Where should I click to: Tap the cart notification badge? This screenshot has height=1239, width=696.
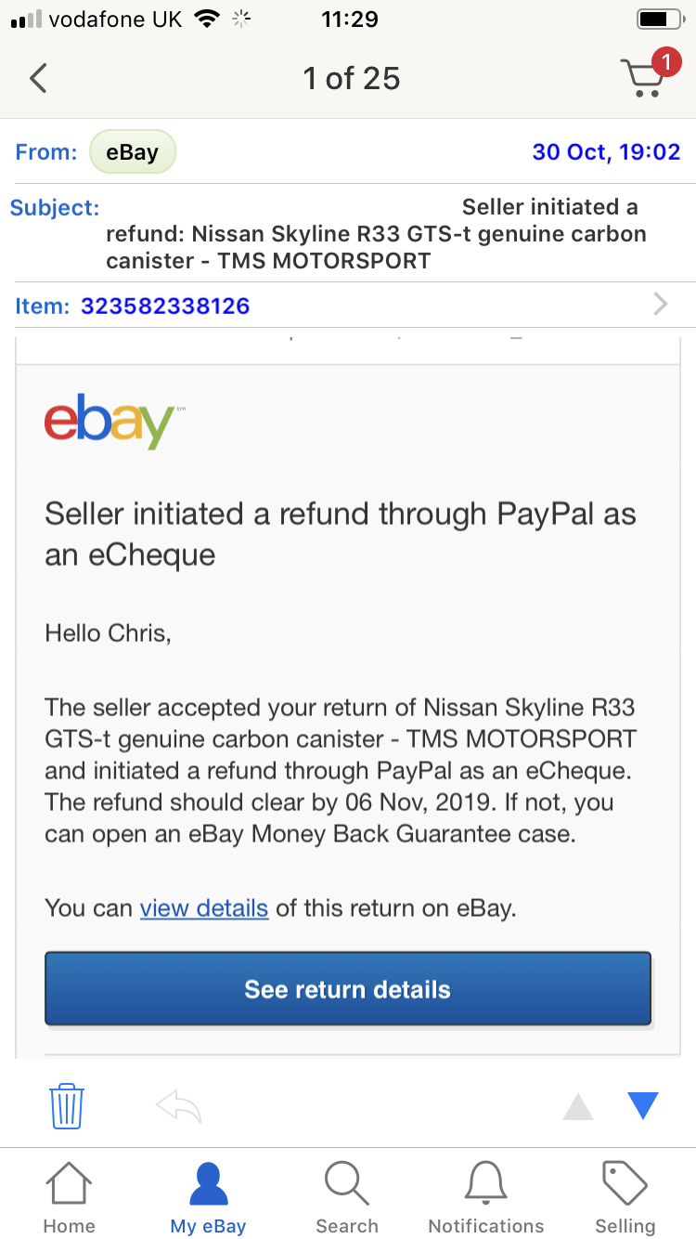coord(665,62)
